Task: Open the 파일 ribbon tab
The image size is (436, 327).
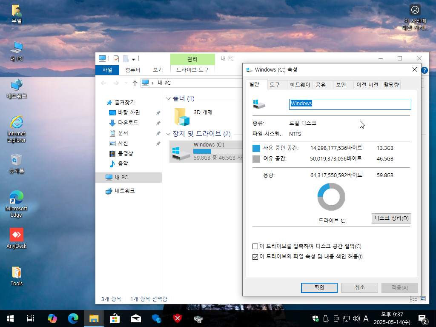Action: point(107,70)
